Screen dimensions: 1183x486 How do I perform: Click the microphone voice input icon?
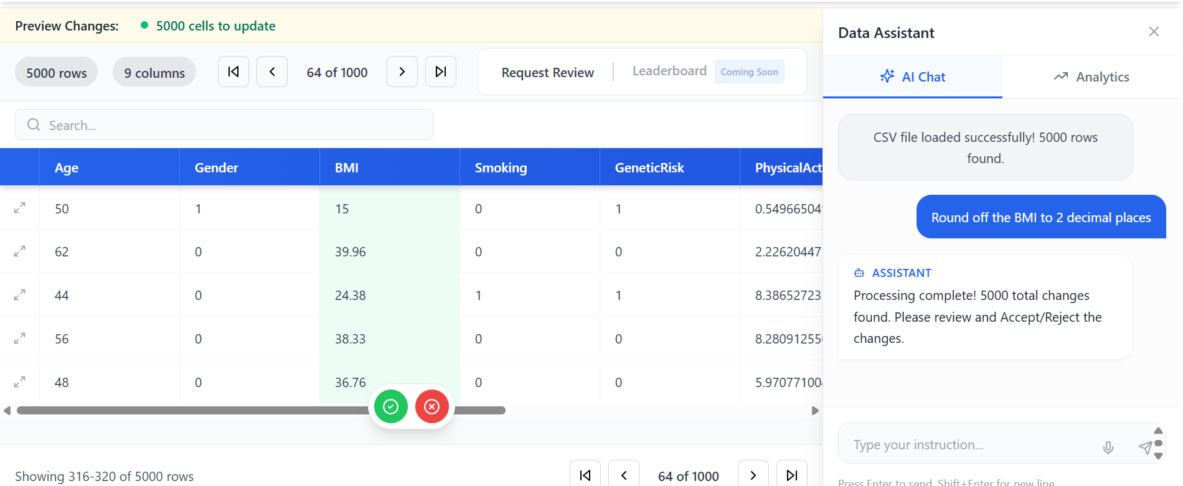1108,447
